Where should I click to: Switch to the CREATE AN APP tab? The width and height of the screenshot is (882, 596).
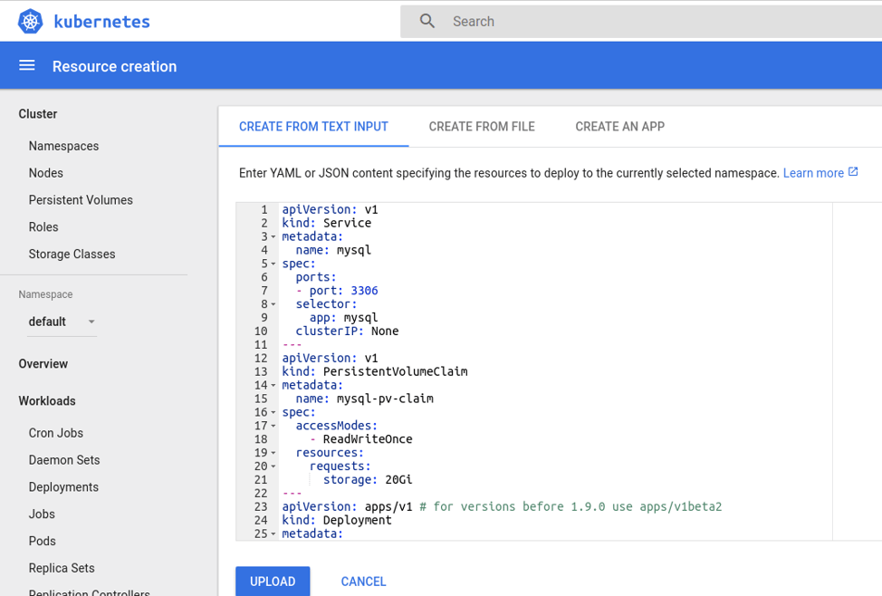click(619, 126)
